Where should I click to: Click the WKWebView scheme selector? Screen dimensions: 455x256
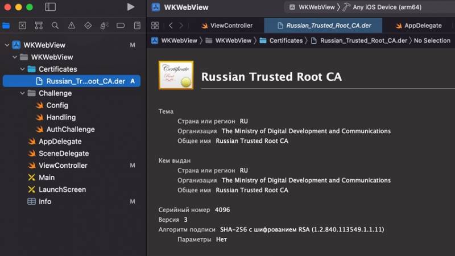[312, 7]
